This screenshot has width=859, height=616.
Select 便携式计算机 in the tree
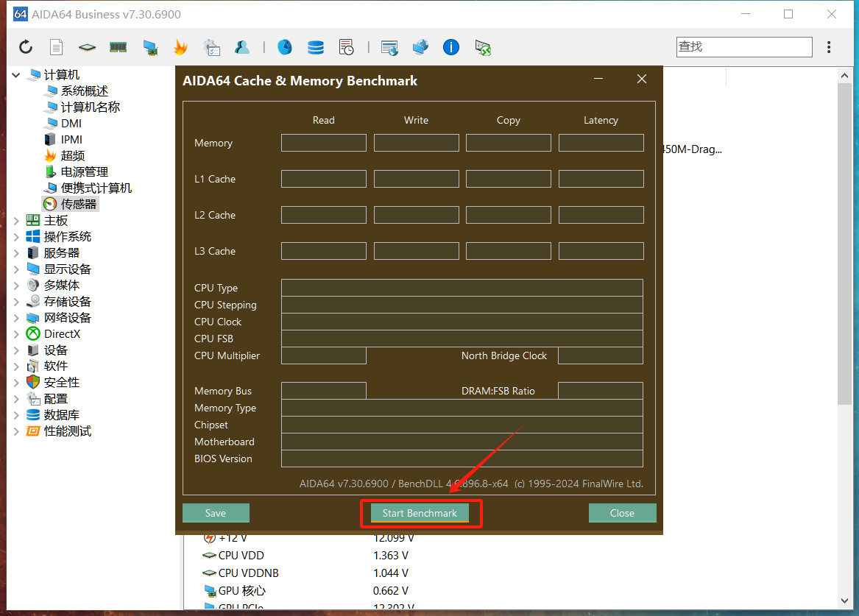click(96, 188)
